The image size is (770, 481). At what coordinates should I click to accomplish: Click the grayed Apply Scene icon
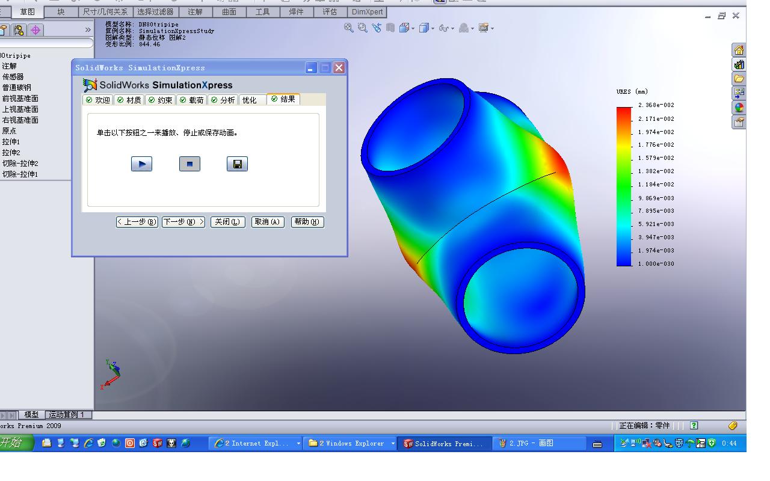[x=464, y=28]
